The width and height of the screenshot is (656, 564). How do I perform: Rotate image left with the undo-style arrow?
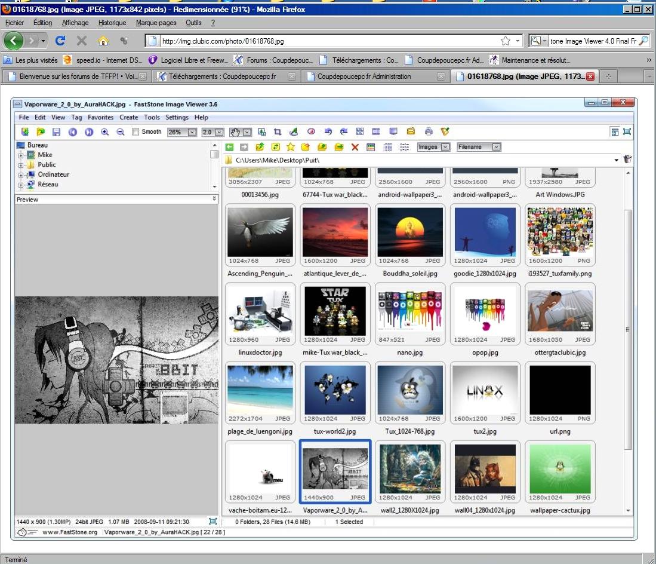[328, 131]
